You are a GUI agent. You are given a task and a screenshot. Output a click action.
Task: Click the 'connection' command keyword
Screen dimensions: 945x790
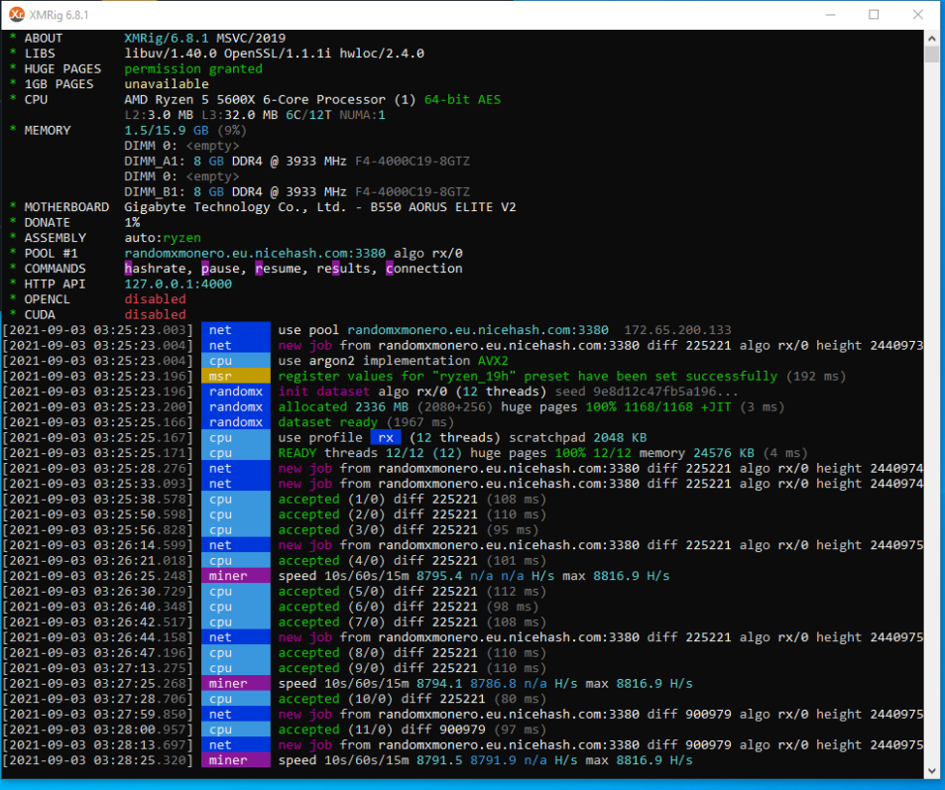[424, 269]
